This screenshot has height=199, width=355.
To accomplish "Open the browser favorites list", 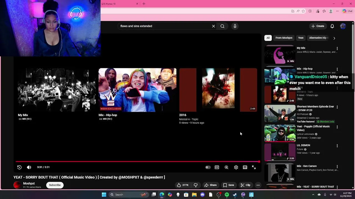I will pyautogui.click(x=324, y=11).
